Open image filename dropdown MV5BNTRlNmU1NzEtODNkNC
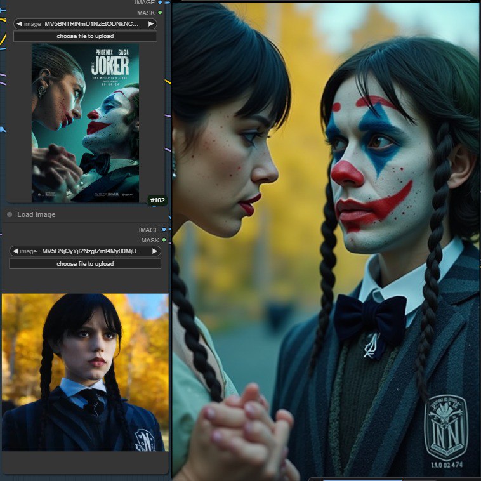This screenshot has height=481, width=481. click(x=85, y=24)
